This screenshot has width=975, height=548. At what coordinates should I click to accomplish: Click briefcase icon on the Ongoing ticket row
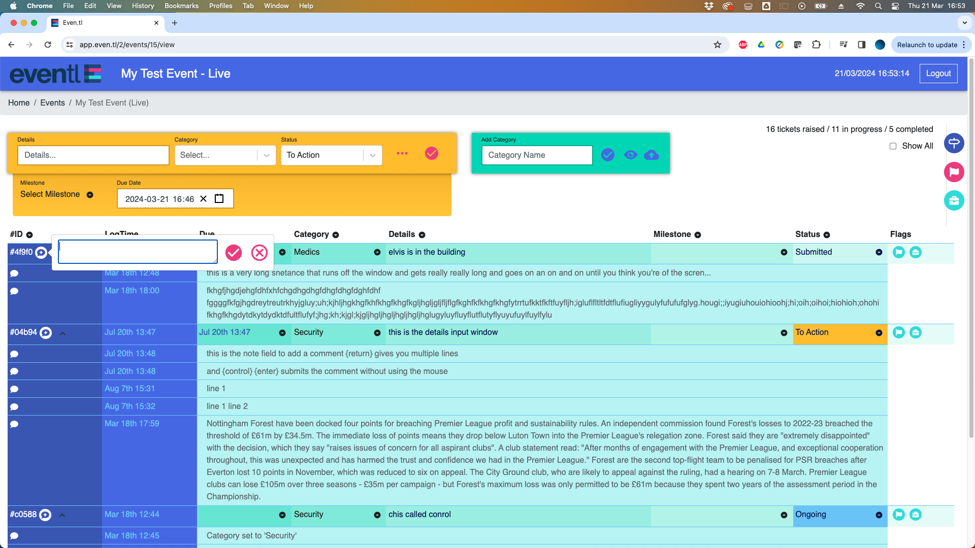[x=916, y=515]
